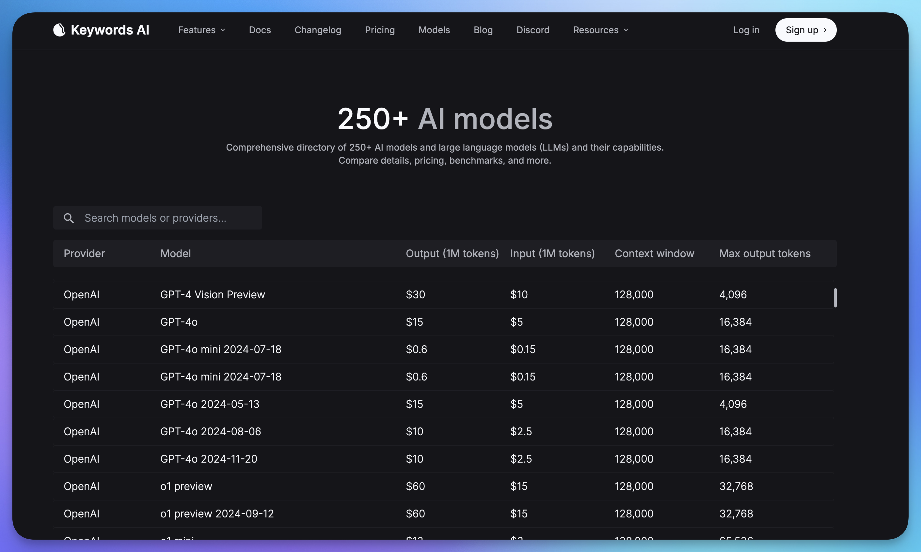The height and width of the screenshot is (552, 921).
Task: Sort by the Output (1M tokens) column header
Action: click(x=452, y=254)
